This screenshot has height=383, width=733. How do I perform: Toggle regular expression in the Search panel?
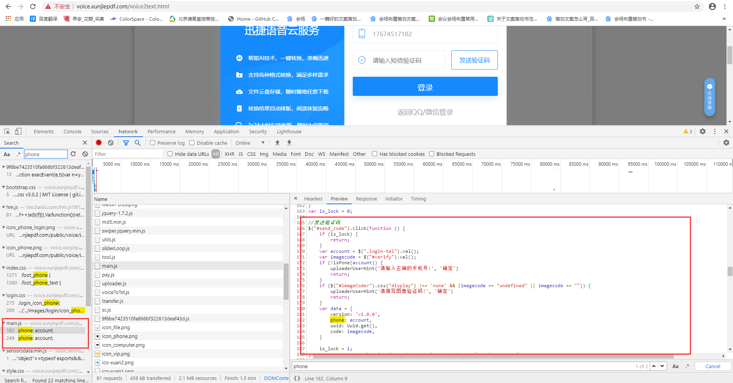point(18,154)
